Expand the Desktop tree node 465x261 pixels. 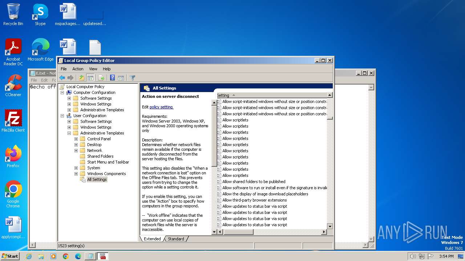pyautogui.click(x=76, y=145)
